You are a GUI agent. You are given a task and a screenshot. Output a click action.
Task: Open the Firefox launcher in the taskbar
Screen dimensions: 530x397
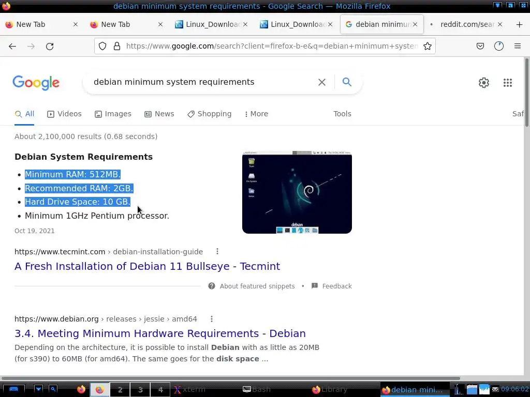(x=81, y=390)
